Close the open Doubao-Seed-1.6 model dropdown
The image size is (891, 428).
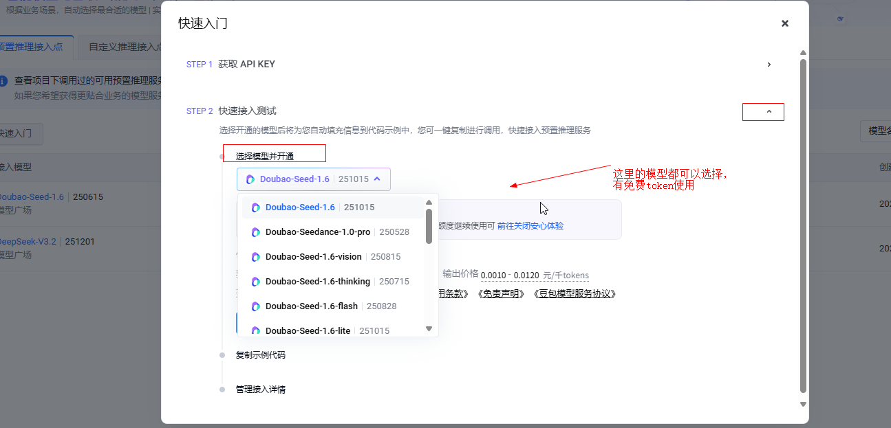[x=314, y=179]
